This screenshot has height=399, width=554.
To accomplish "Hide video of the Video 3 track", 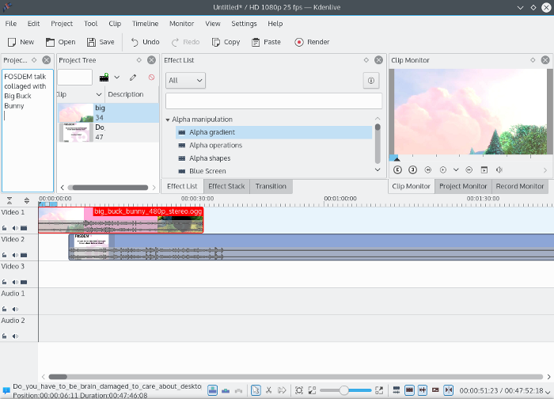I will (x=23, y=282).
